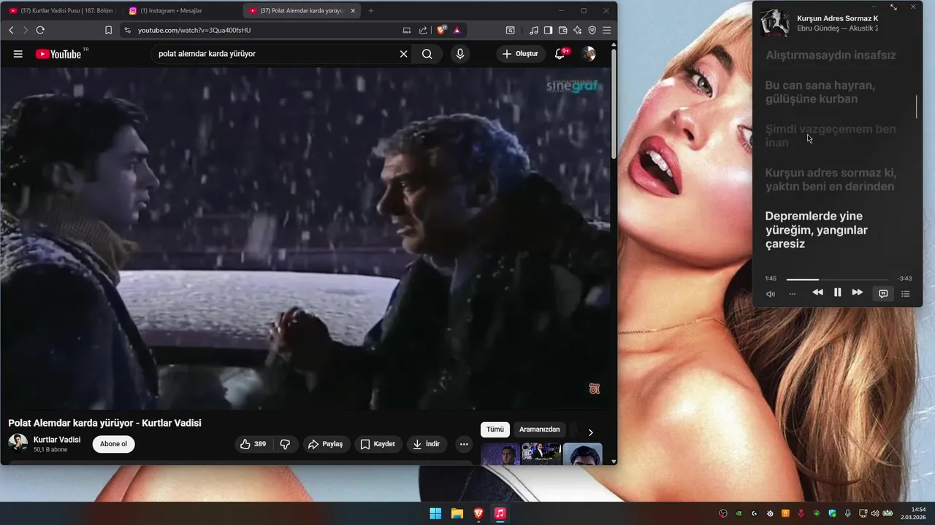
Task: Save video with Kaydet button
Action: click(378, 444)
